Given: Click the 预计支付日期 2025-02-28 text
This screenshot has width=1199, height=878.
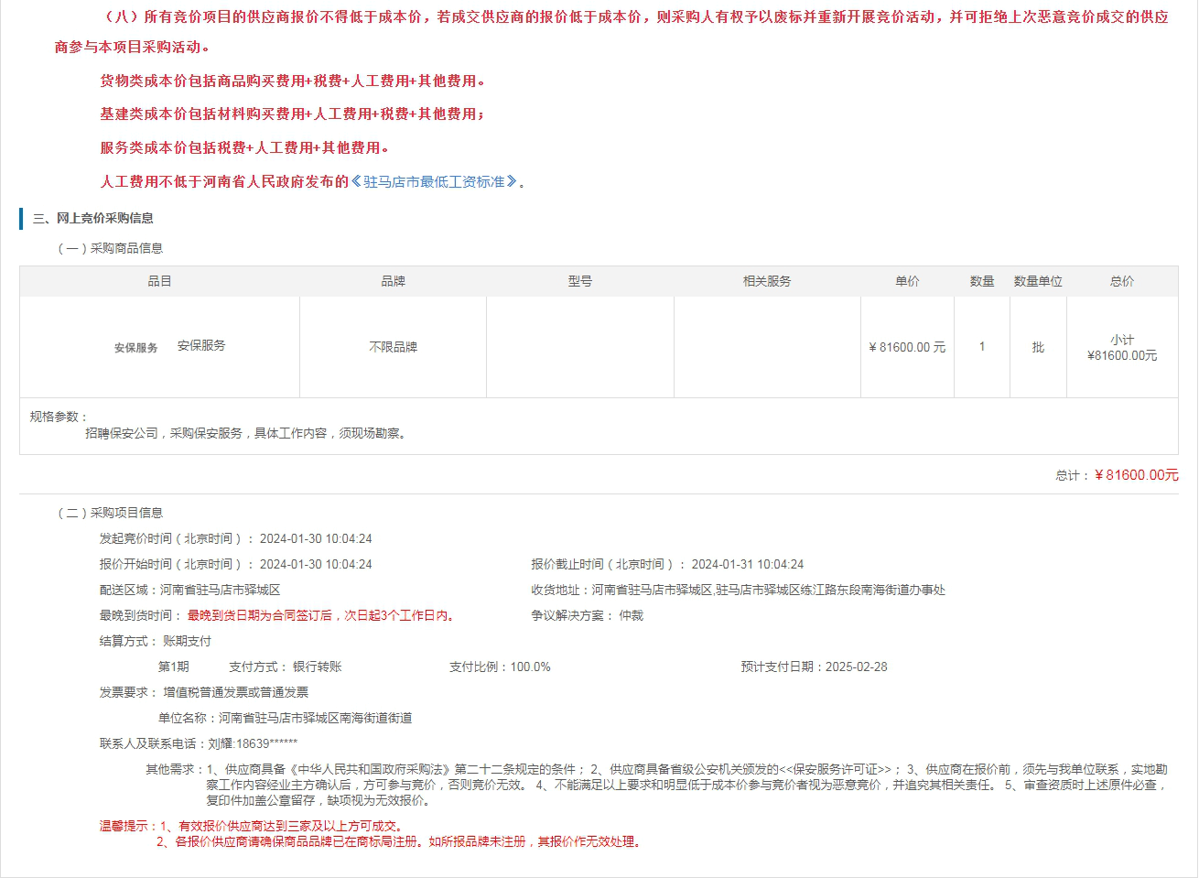Looking at the screenshot, I should point(814,667).
